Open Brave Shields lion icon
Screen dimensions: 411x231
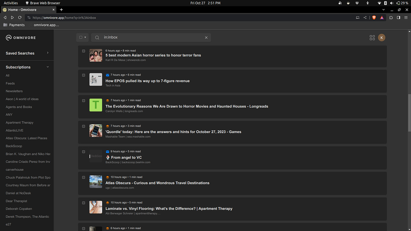(374, 17)
